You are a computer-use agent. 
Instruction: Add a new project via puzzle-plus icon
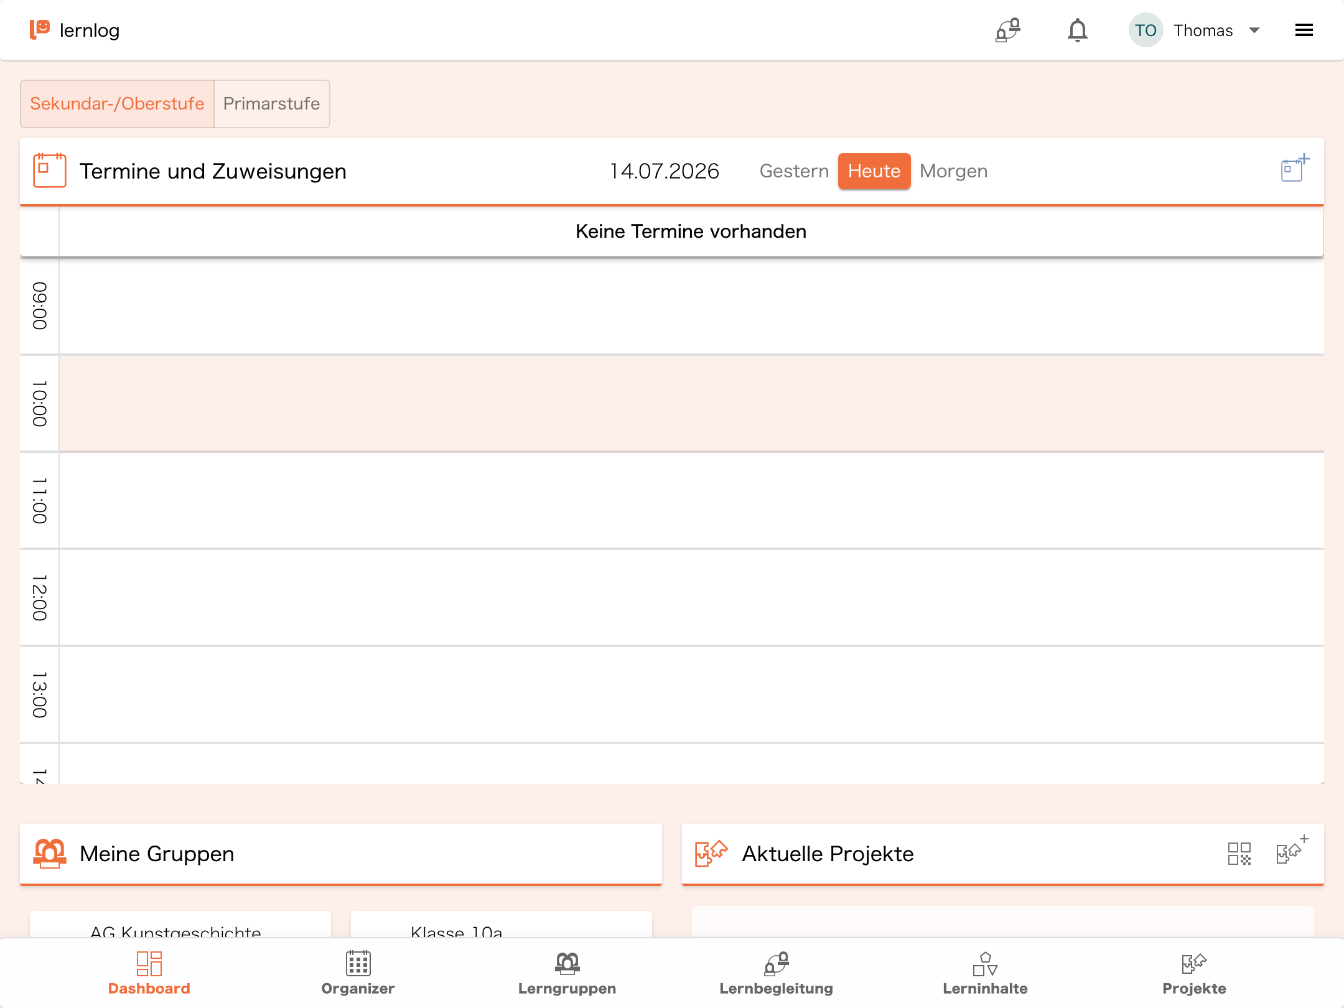(x=1291, y=851)
